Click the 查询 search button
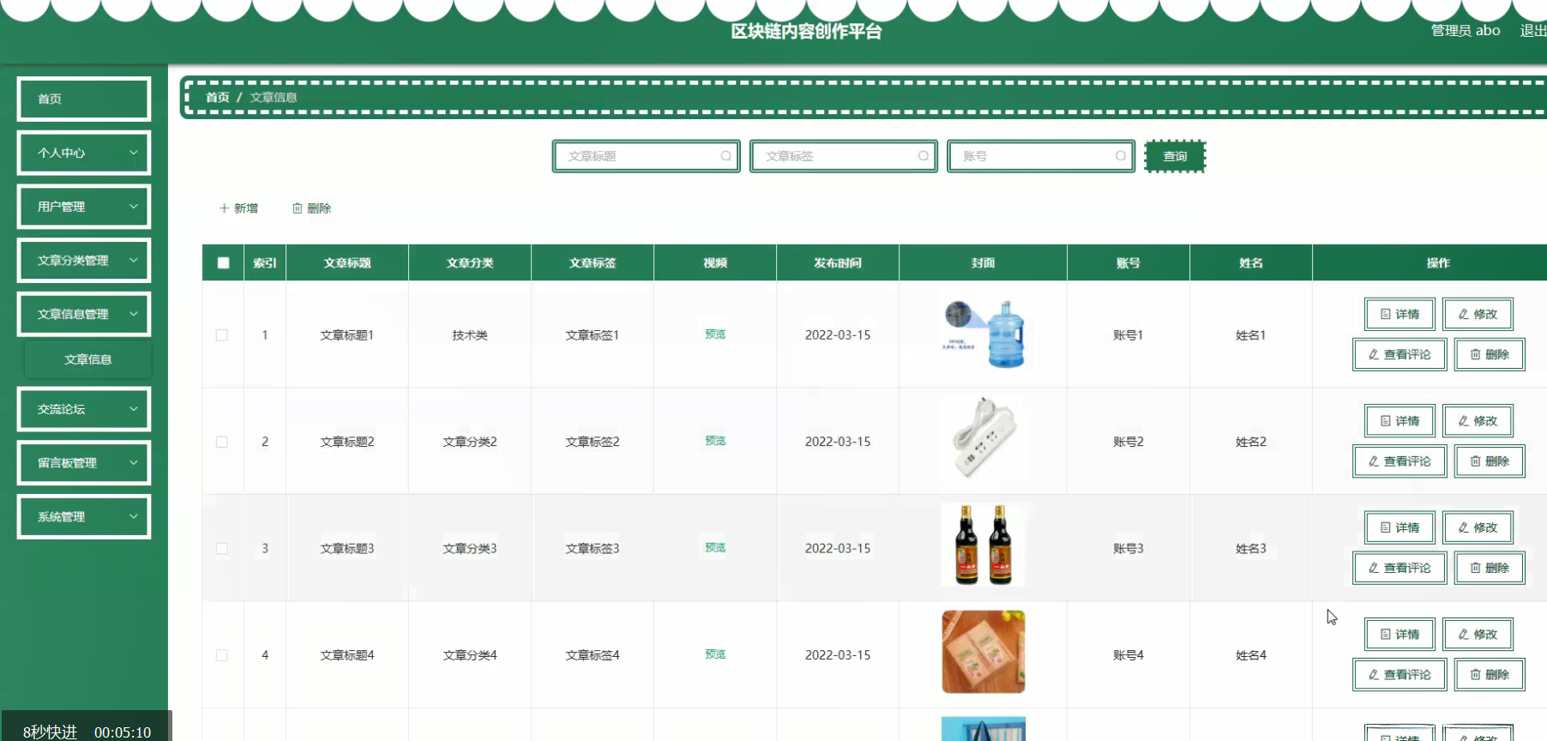This screenshot has height=741, width=1547. click(x=1175, y=156)
